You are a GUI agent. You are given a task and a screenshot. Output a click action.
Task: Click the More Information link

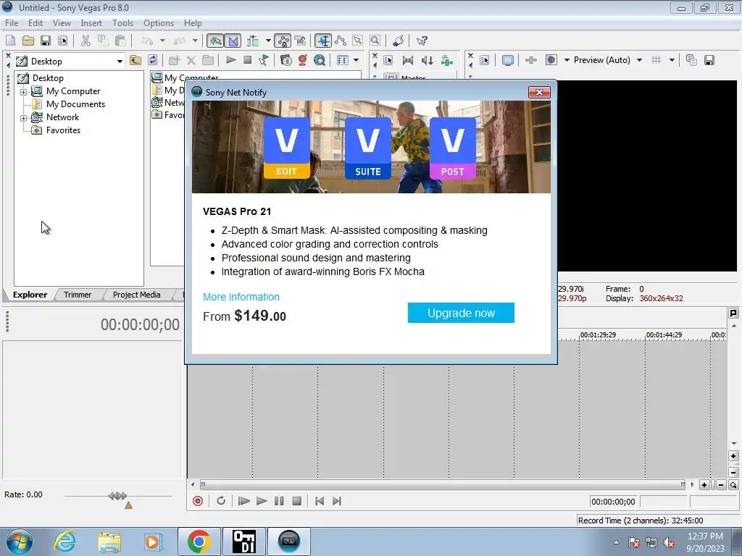[241, 297]
